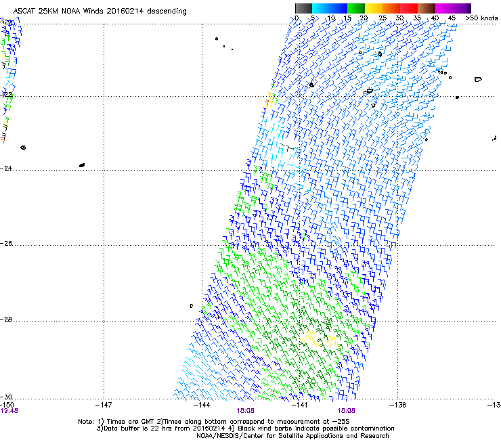Viewport: 501px width, 440px height.
Task: Click the '>50 knots' legend label
Action: [x=481, y=18]
